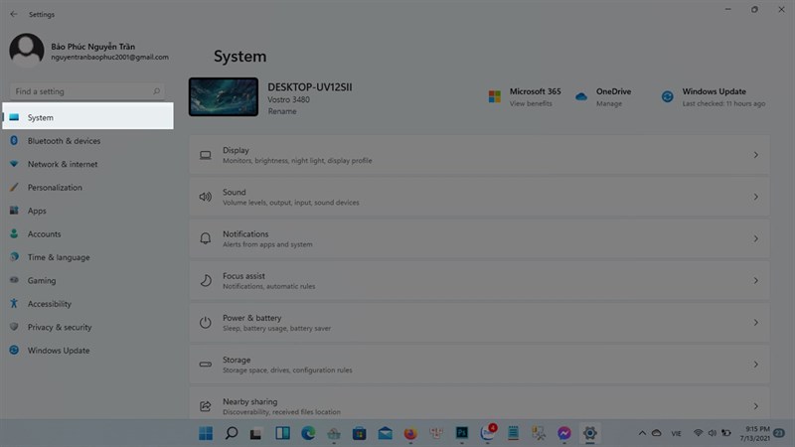
Task: Launch Microsoft Edge from taskbar
Action: (x=308, y=433)
